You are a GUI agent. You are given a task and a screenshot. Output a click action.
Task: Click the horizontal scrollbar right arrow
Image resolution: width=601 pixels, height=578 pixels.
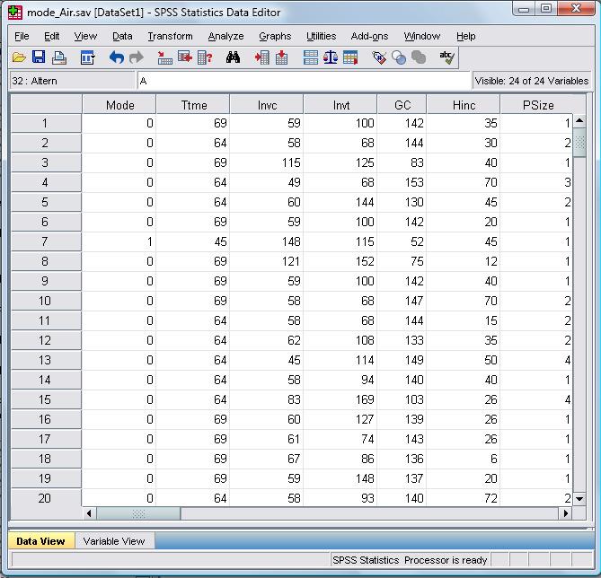(566, 512)
